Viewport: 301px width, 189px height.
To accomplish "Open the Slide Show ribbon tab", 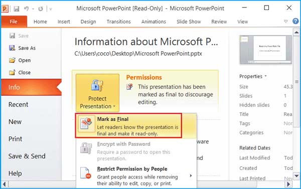I will [x=189, y=22].
